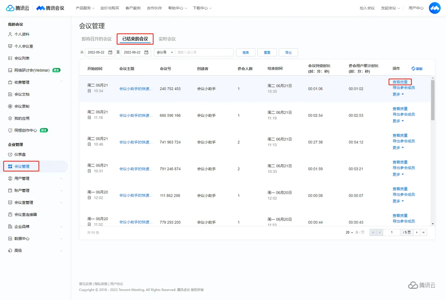Select the 账户管理 icon in sidebar
The height and width of the screenshot is (300, 446).
point(10,190)
